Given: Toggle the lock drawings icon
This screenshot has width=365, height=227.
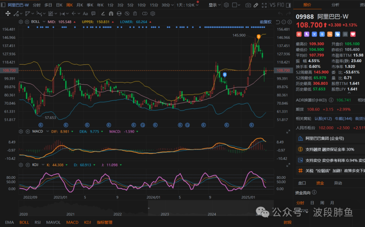Looking at the screenshot, I should (119, 14).
